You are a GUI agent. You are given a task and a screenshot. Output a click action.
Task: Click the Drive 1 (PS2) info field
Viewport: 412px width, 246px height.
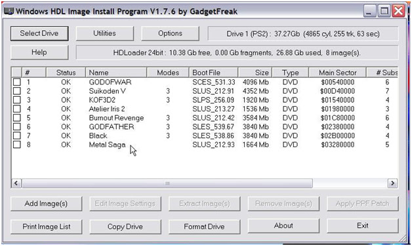(303, 33)
